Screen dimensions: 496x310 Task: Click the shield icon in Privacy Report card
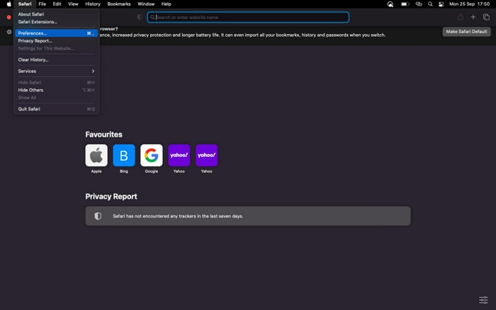click(x=98, y=216)
